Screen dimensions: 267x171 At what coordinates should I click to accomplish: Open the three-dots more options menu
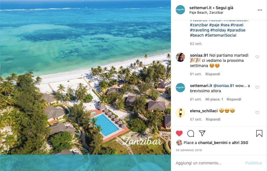(x=260, y=10)
